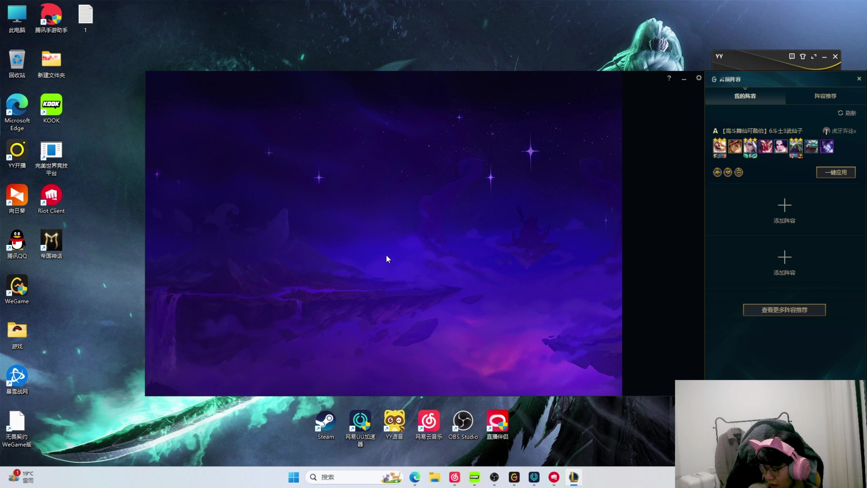Click the 查看更多阵容推荐 button
The height and width of the screenshot is (488, 867).
click(784, 310)
